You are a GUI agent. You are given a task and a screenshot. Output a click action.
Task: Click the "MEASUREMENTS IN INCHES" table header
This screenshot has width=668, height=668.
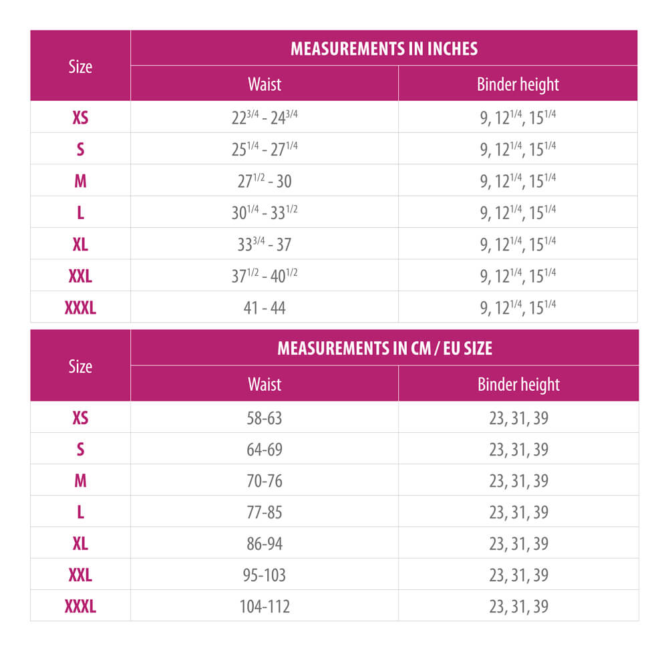384,48
